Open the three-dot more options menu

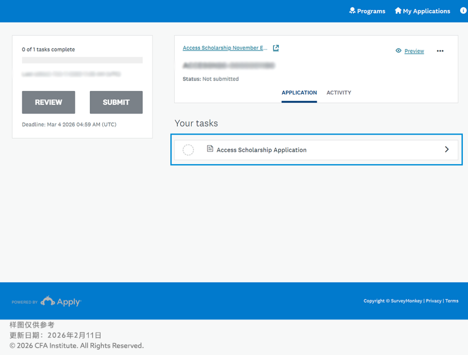click(x=440, y=51)
